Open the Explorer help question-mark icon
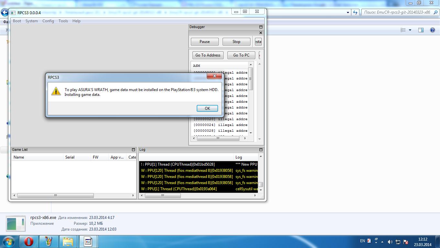Screen dimensions: 440x248 point(432,30)
